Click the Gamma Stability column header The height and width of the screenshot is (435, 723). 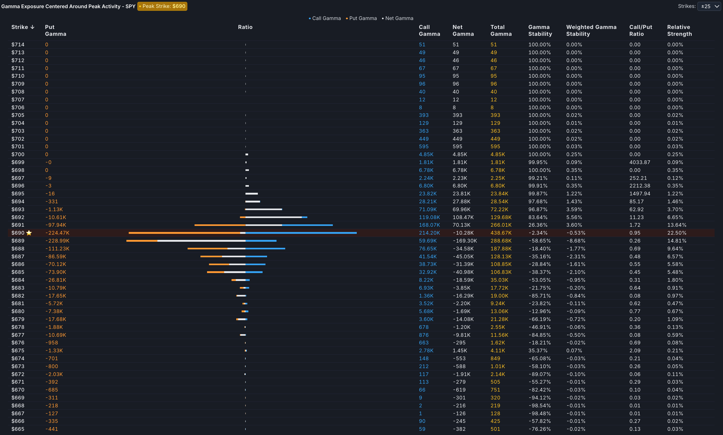[540, 31]
